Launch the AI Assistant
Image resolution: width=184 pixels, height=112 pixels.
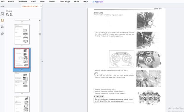(x=98, y=2)
